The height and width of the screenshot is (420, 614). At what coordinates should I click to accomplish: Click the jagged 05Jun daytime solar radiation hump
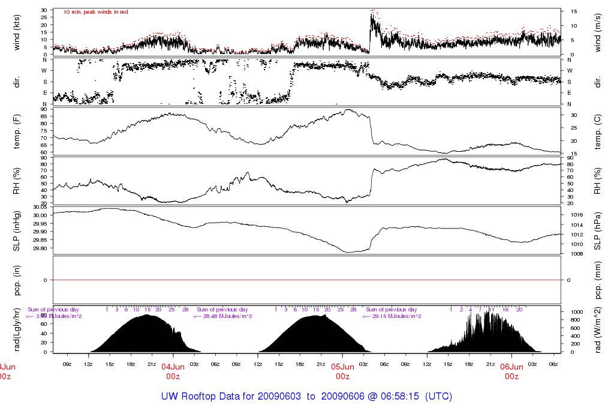[484, 332]
